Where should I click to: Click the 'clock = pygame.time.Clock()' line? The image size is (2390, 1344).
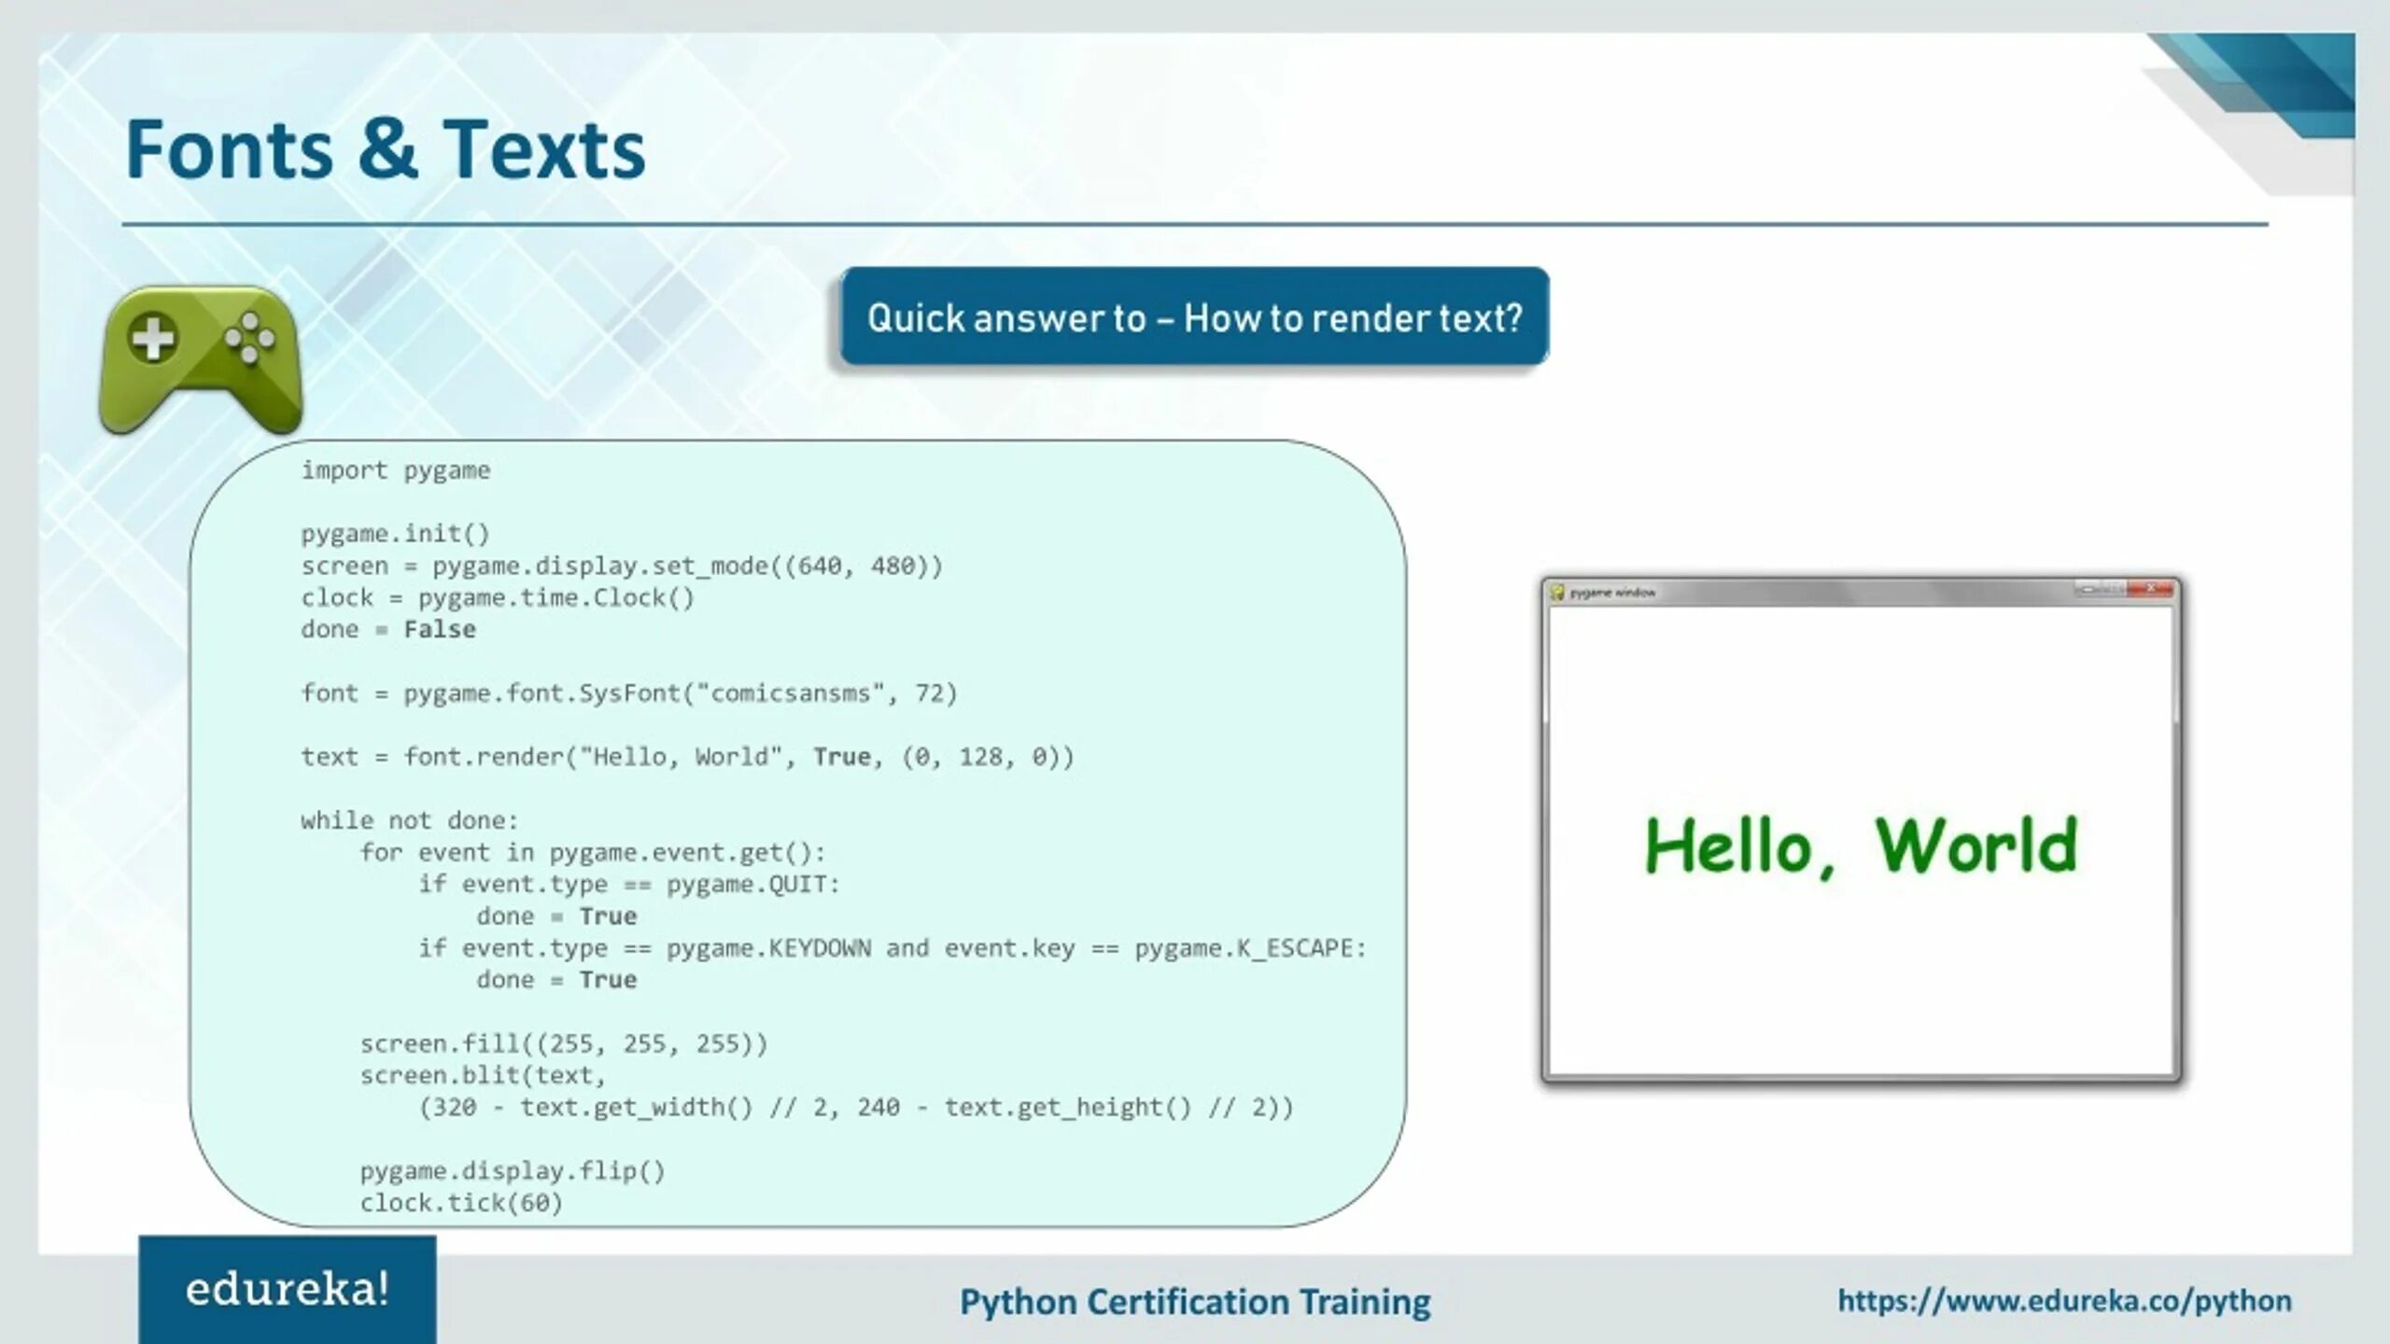pyautogui.click(x=498, y=597)
